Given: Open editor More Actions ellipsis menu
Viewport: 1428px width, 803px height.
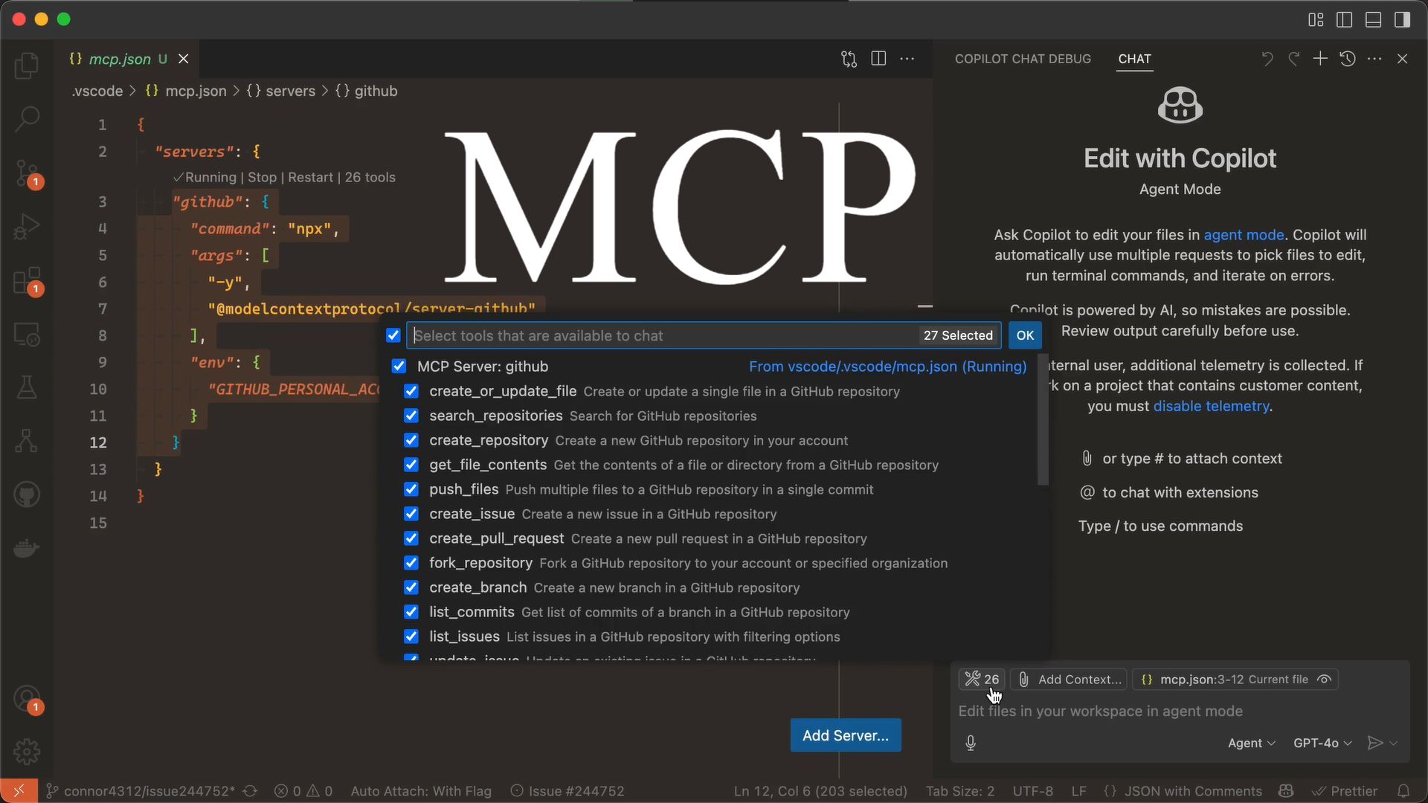Looking at the screenshot, I should (x=907, y=59).
